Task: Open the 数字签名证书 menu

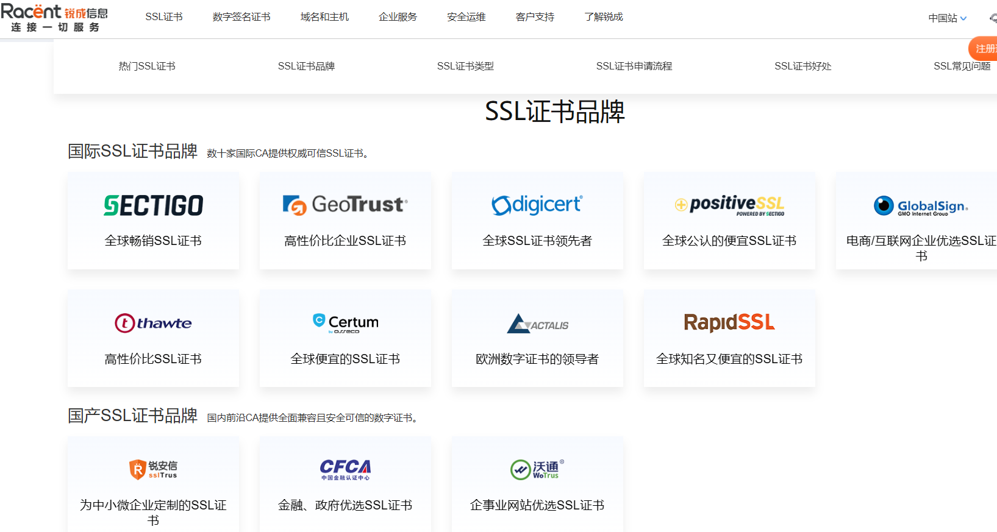Action: click(241, 17)
